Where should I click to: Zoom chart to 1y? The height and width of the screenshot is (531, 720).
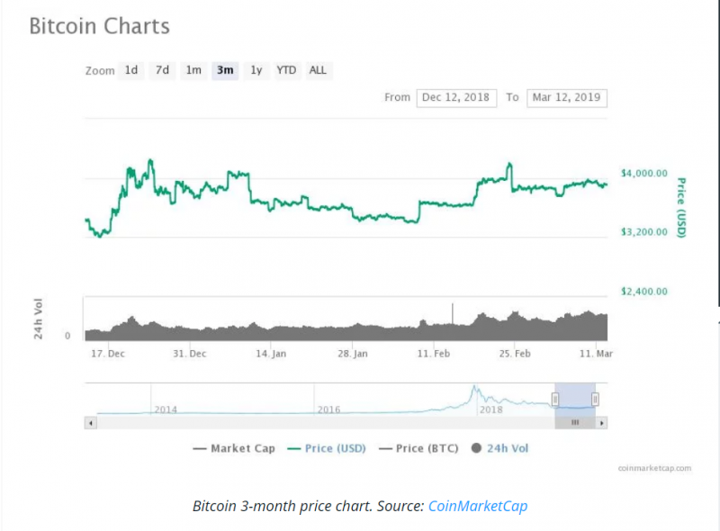tap(256, 70)
